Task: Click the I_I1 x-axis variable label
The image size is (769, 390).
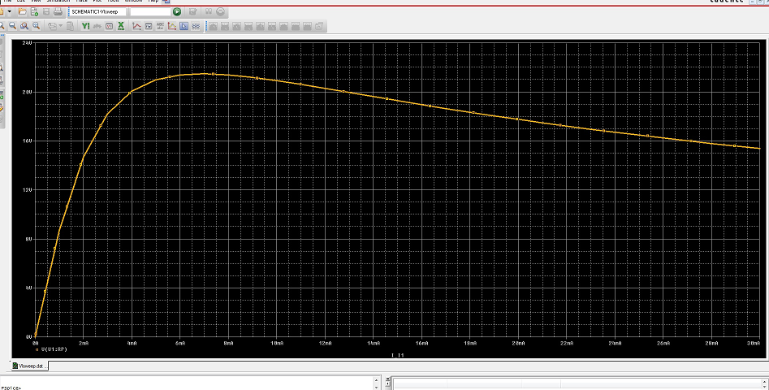Action: tap(397, 355)
